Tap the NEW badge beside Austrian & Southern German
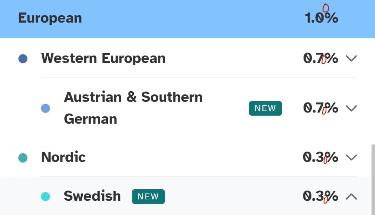The width and height of the screenshot is (375, 215). tap(265, 108)
